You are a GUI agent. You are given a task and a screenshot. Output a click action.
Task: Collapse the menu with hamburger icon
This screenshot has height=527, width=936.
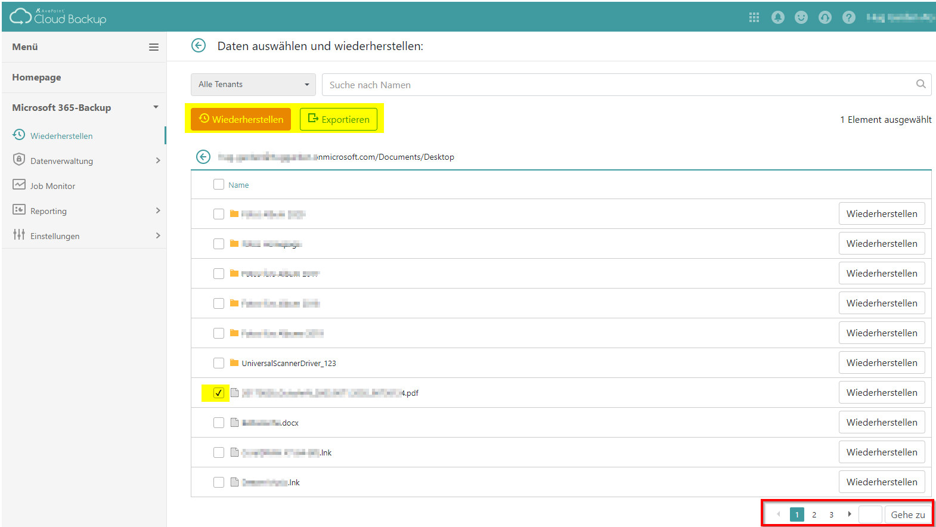click(153, 47)
